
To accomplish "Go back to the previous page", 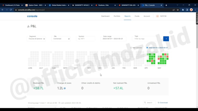I will click(x=3, y=10).
